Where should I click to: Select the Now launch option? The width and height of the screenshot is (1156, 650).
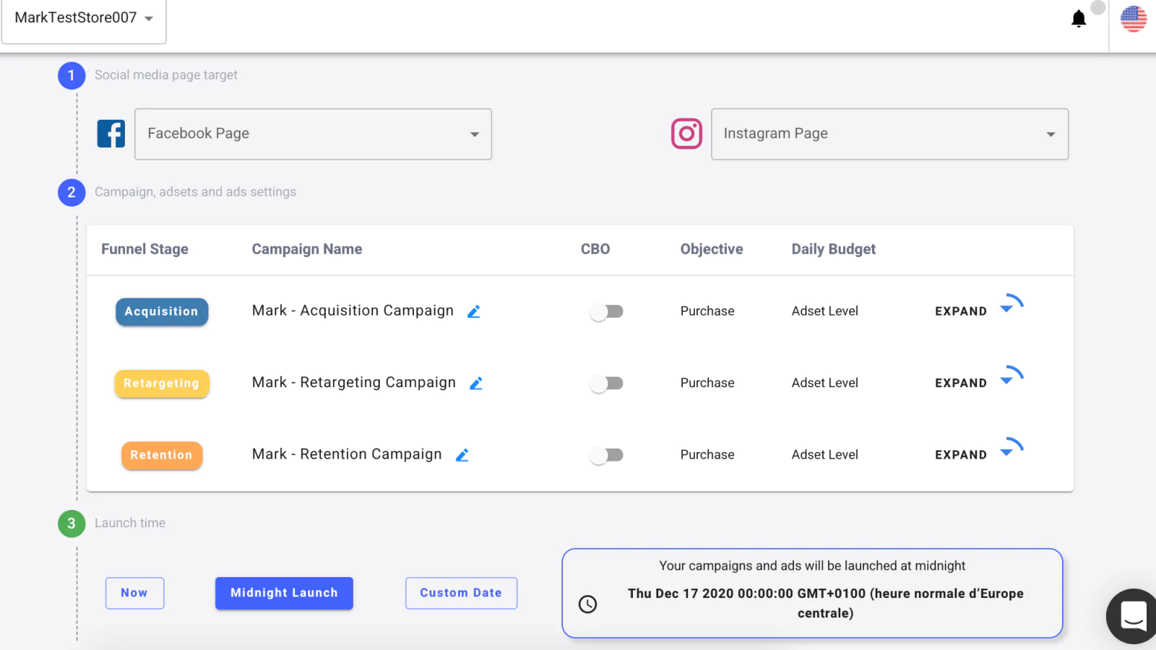pyautogui.click(x=134, y=593)
